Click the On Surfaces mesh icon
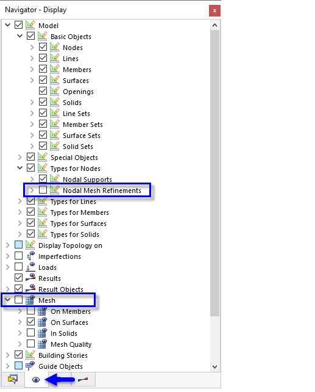This screenshot has width=315, height=392. coord(43,322)
